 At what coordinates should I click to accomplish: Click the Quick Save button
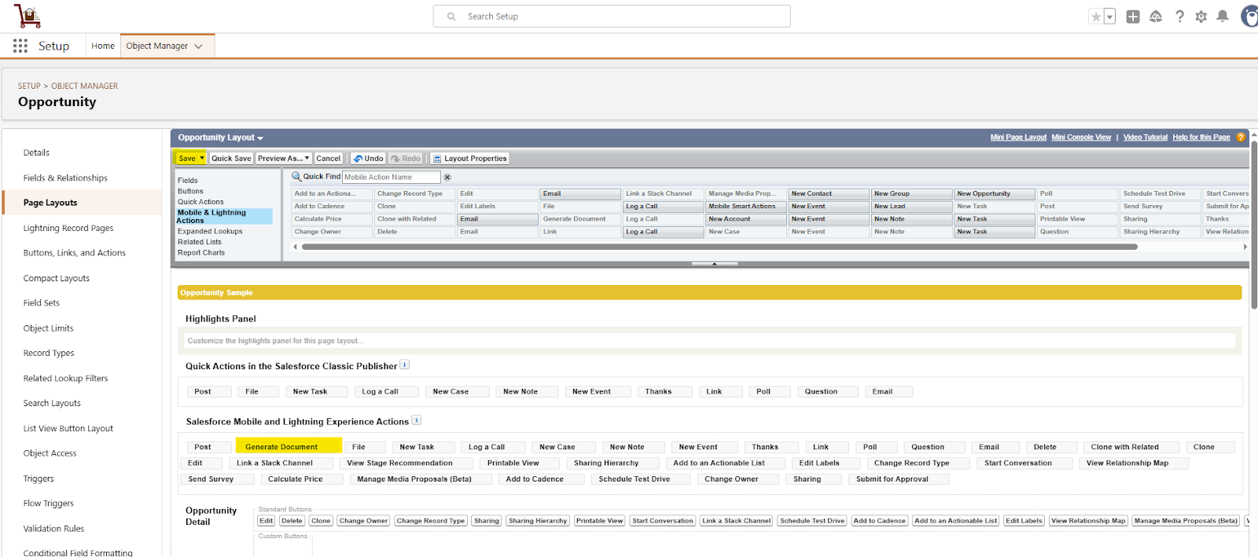[x=231, y=159]
